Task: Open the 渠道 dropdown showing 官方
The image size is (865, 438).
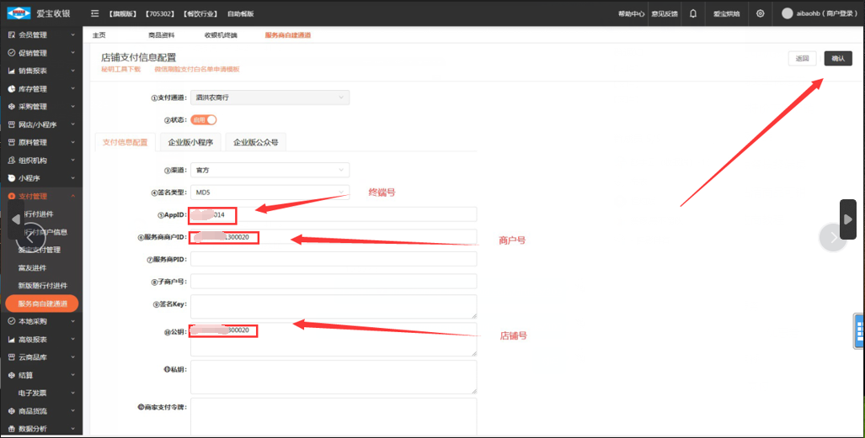Action: [270, 170]
